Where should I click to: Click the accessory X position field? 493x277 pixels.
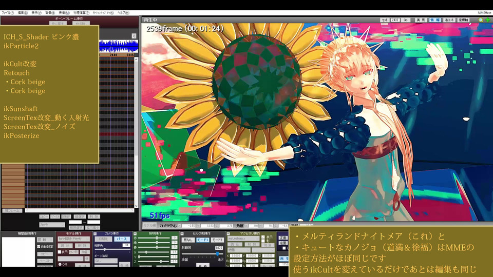click(236, 256)
